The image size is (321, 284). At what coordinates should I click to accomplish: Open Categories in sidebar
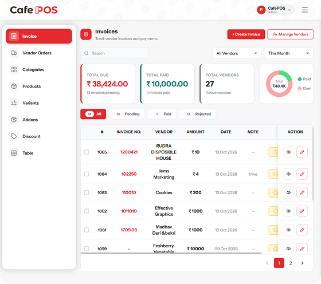39,69
